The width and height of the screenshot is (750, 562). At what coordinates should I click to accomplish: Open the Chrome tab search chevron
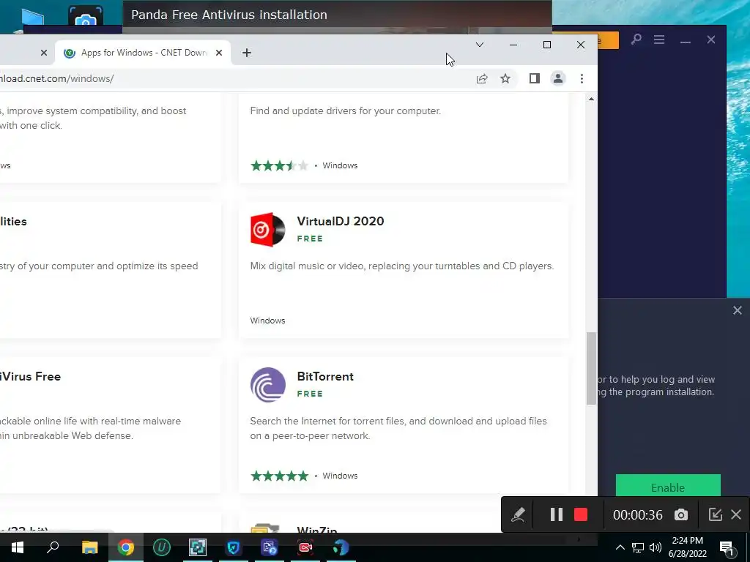click(x=479, y=45)
